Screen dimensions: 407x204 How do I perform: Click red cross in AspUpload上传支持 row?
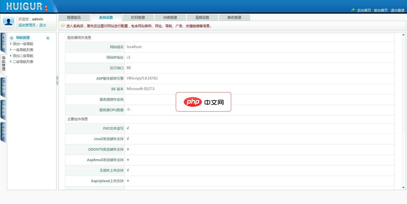128,181
